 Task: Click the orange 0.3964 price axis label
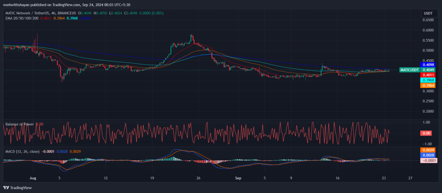point(428,85)
